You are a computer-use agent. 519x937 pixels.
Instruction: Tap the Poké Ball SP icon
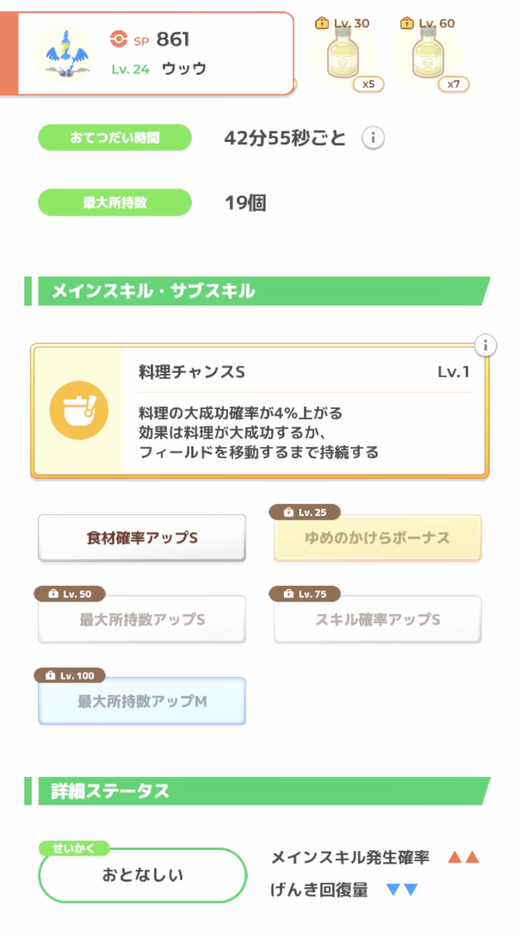pos(118,39)
